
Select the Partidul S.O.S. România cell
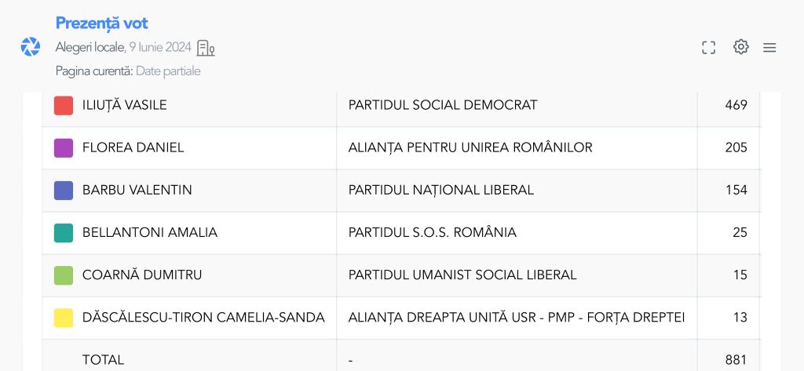pyautogui.click(x=433, y=232)
